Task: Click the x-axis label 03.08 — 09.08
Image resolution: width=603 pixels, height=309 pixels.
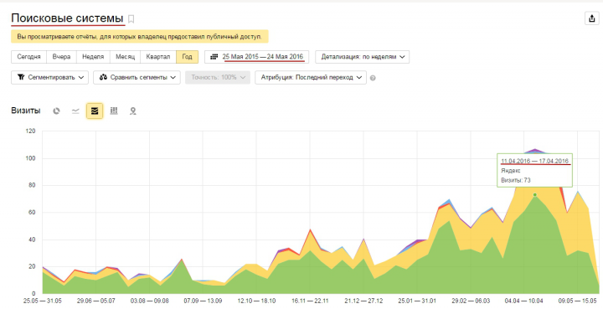Action: 149,301
